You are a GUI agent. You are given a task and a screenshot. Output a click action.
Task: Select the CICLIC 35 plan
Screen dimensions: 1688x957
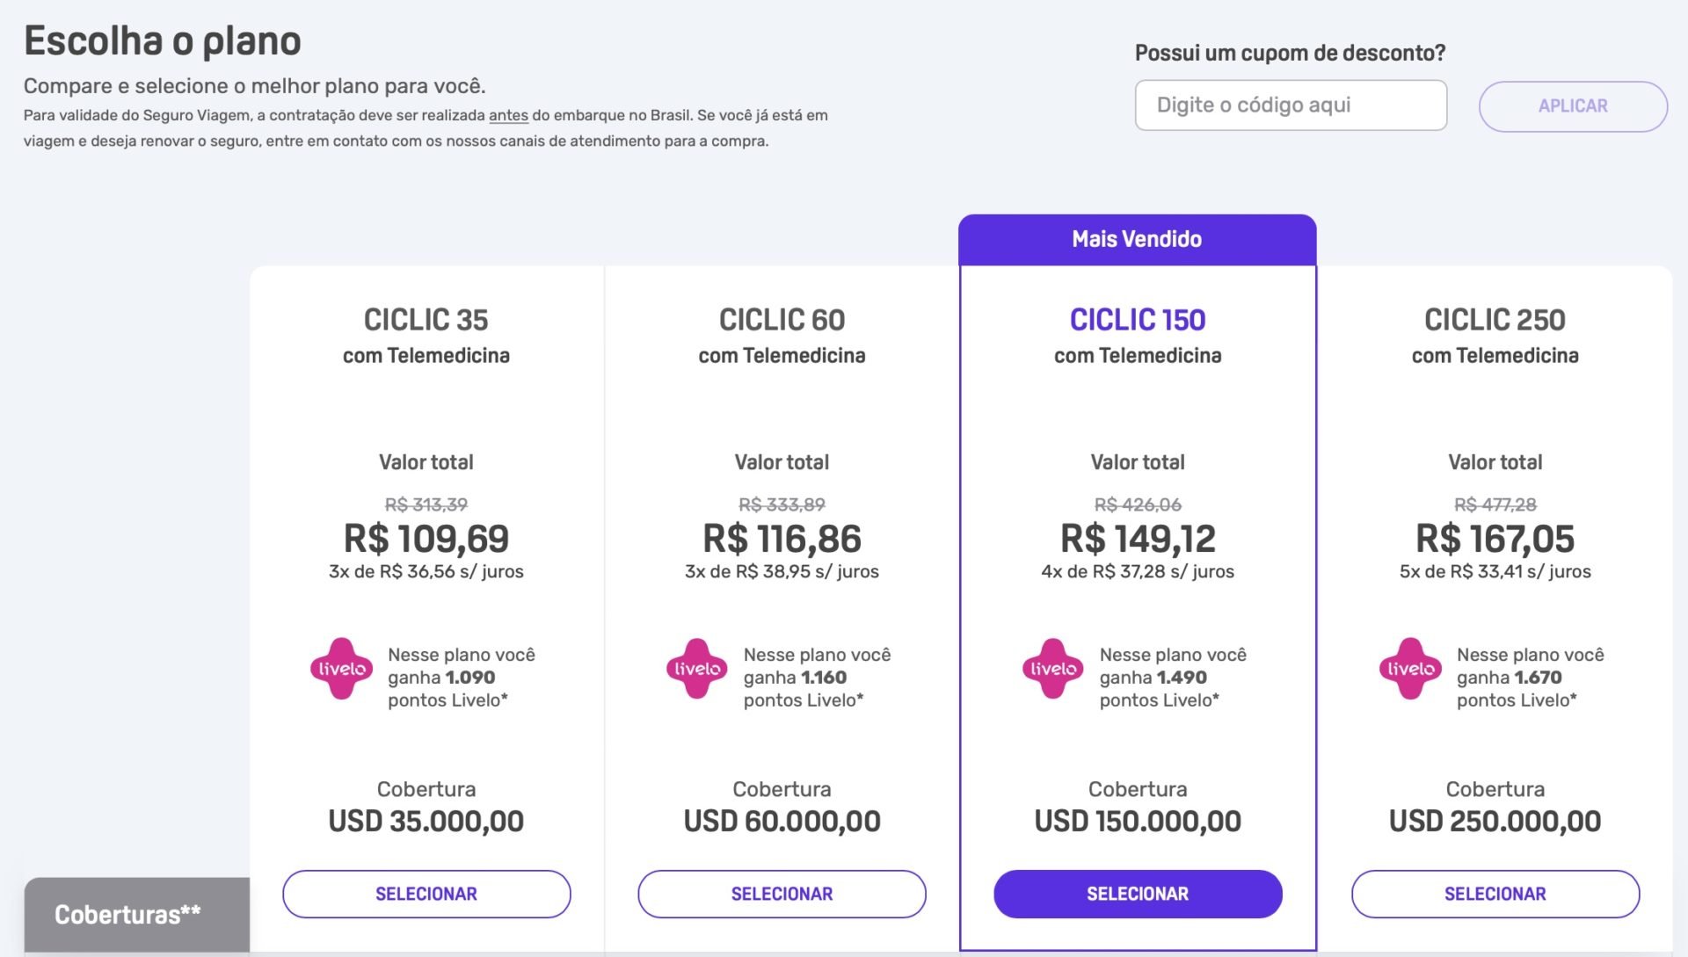coord(426,894)
